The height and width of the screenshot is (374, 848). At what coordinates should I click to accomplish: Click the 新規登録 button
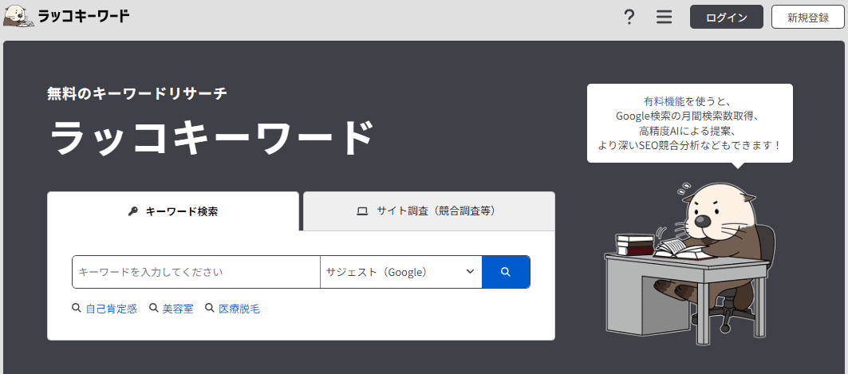(808, 18)
